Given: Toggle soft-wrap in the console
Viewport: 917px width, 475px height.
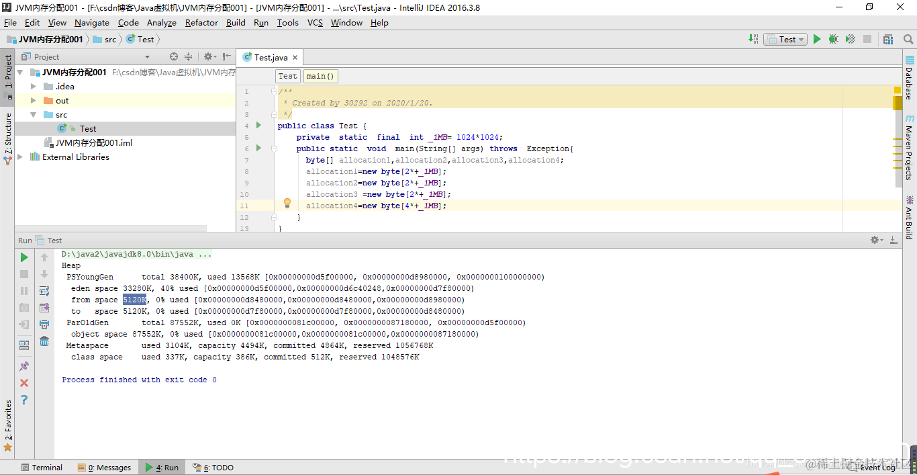Looking at the screenshot, I should point(44,291).
